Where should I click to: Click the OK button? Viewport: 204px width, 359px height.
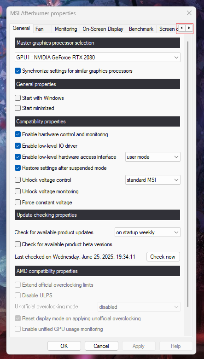click(x=64, y=346)
